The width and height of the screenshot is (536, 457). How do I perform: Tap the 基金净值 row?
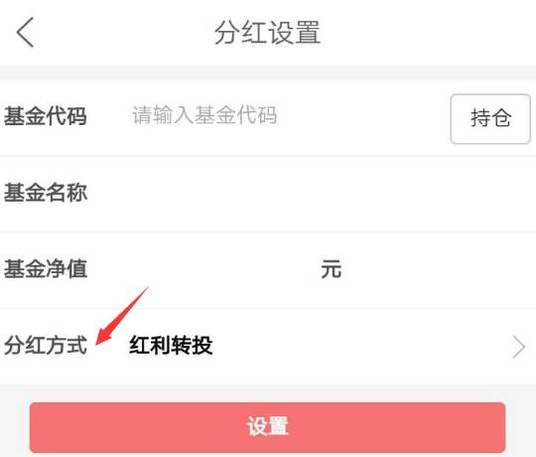(268, 270)
